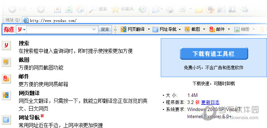Image resolution: width=267 pixels, height=128 pixels.
Task: Click 相册 label on the toolbar
Action: coord(245,29)
